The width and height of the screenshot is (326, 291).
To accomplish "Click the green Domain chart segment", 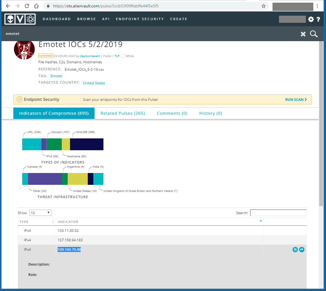I will pyautogui.click(x=54, y=144).
